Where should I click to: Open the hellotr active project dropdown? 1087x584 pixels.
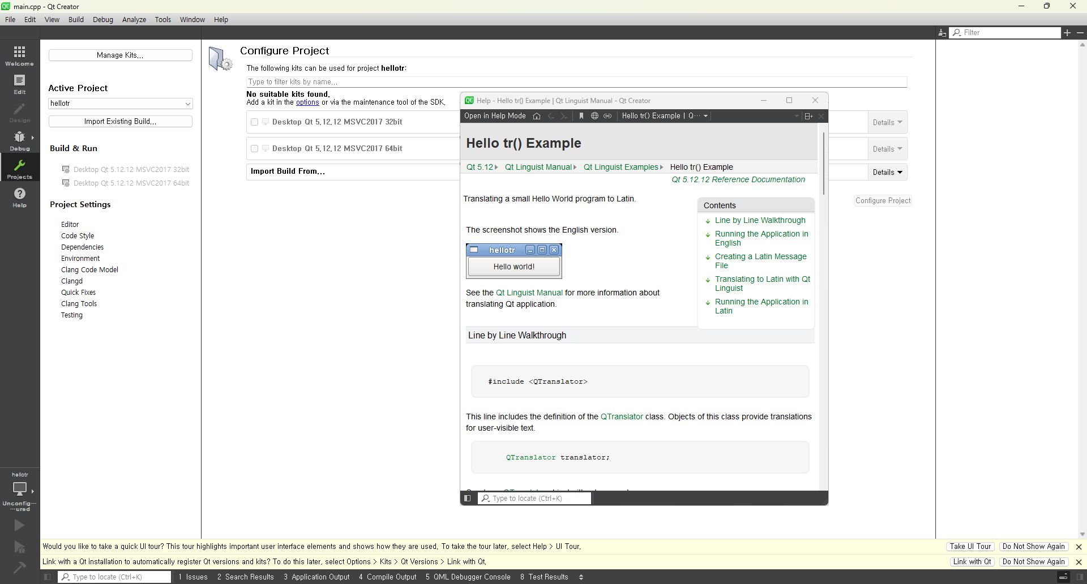pos(121,104)
